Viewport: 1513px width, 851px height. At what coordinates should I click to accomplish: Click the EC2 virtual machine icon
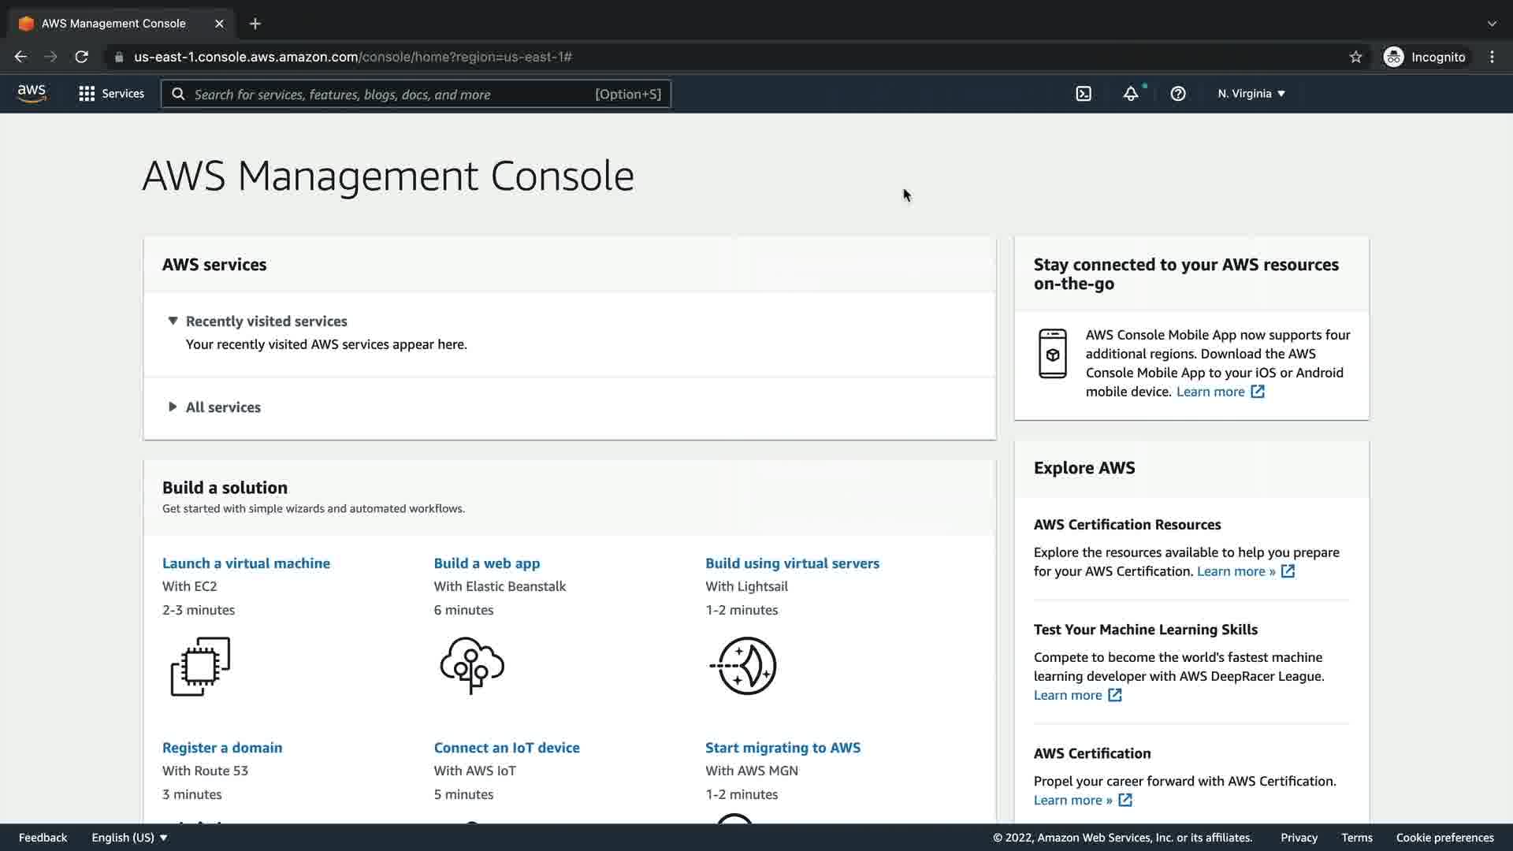coord(200,666)
